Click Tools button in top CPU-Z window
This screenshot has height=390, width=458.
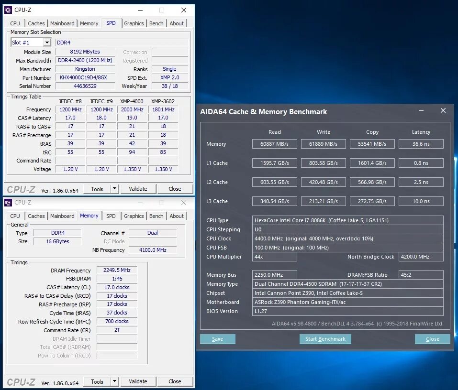[x=97, y=189]
